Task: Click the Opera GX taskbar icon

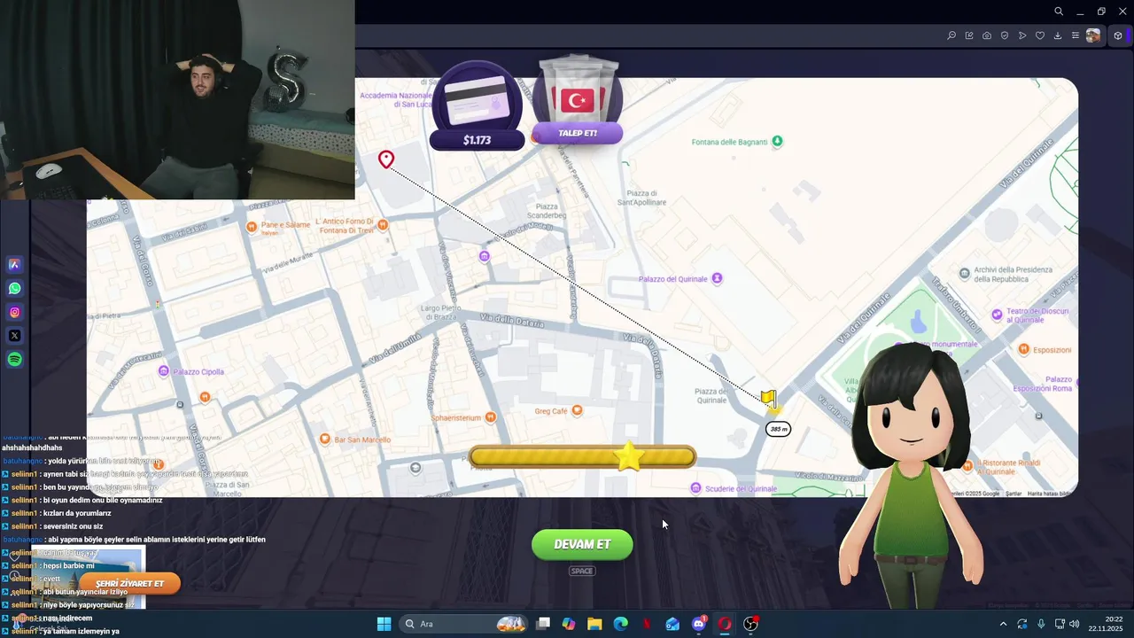Action: 725,624
